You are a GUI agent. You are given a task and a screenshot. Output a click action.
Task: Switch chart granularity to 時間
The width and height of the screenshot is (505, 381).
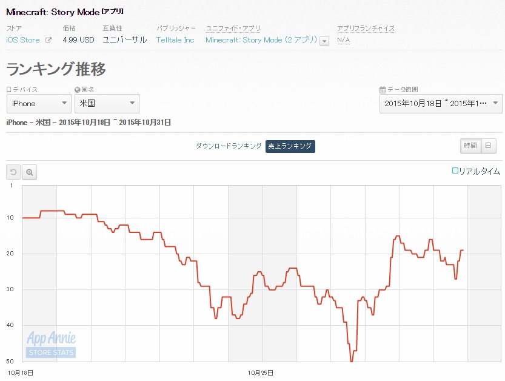click(470, 146)
